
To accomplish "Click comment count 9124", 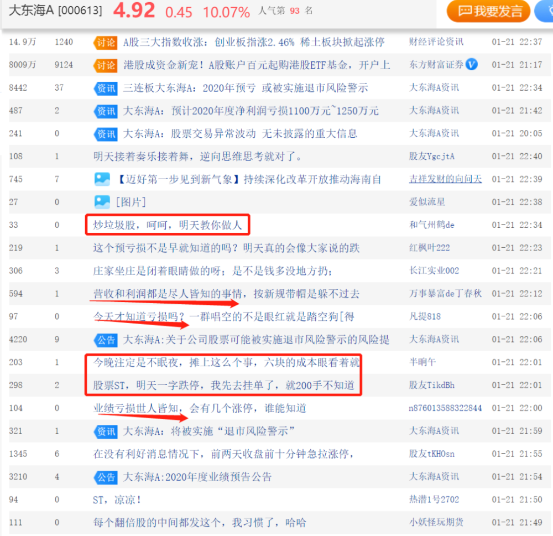I will 64,65.
